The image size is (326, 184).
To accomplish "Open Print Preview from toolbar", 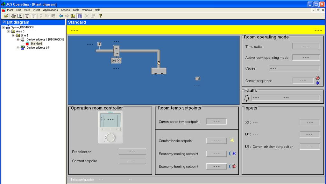I will click(19, 16).
